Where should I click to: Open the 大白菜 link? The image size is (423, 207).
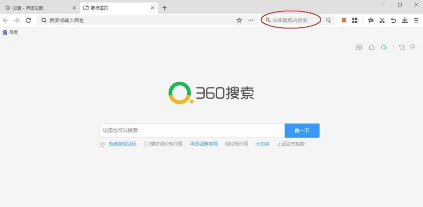coord(263,144)
